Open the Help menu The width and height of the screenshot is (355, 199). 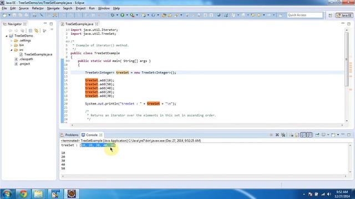(x=116, y=8)
